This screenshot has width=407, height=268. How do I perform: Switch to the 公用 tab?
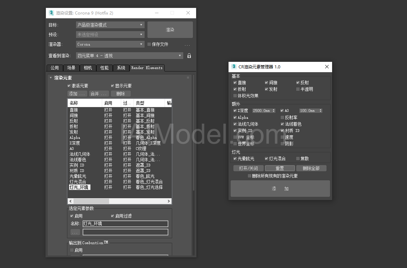(55, 68)
